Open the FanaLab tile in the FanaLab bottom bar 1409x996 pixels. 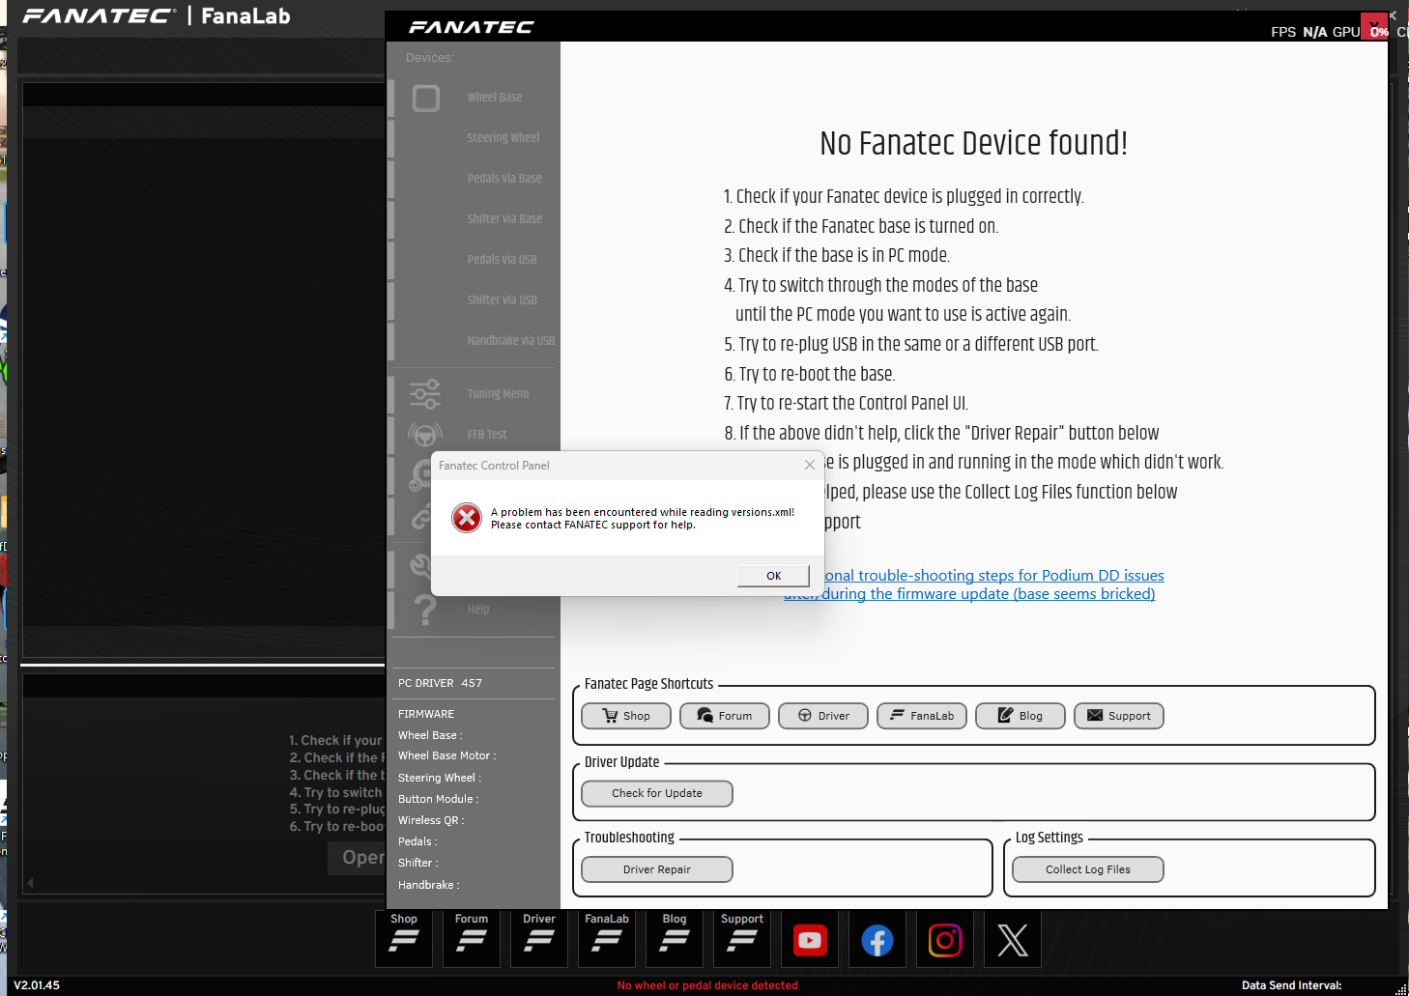coord(607,938)
